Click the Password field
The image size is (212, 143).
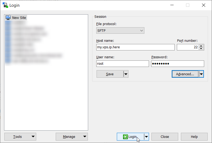tap(177, 64)
